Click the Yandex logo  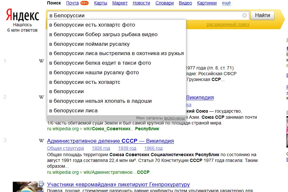click(x=22, y=15)
